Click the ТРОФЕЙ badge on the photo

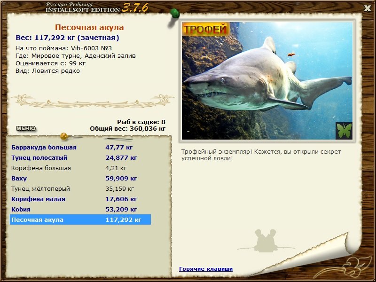click(206, 29)
